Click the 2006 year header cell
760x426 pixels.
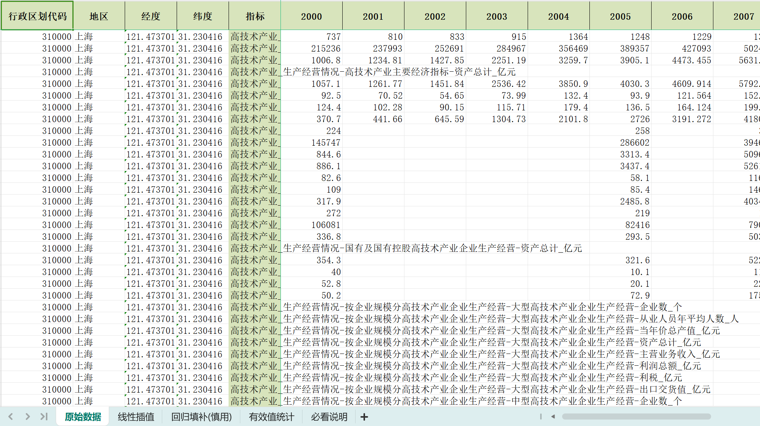coord(682,16)
